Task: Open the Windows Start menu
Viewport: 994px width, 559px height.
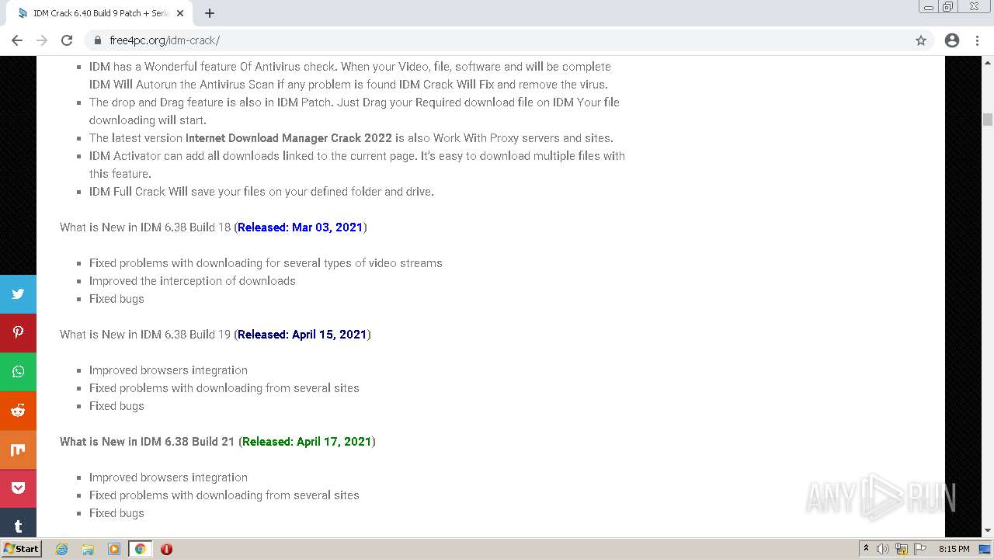Action: tap(21, 549)
